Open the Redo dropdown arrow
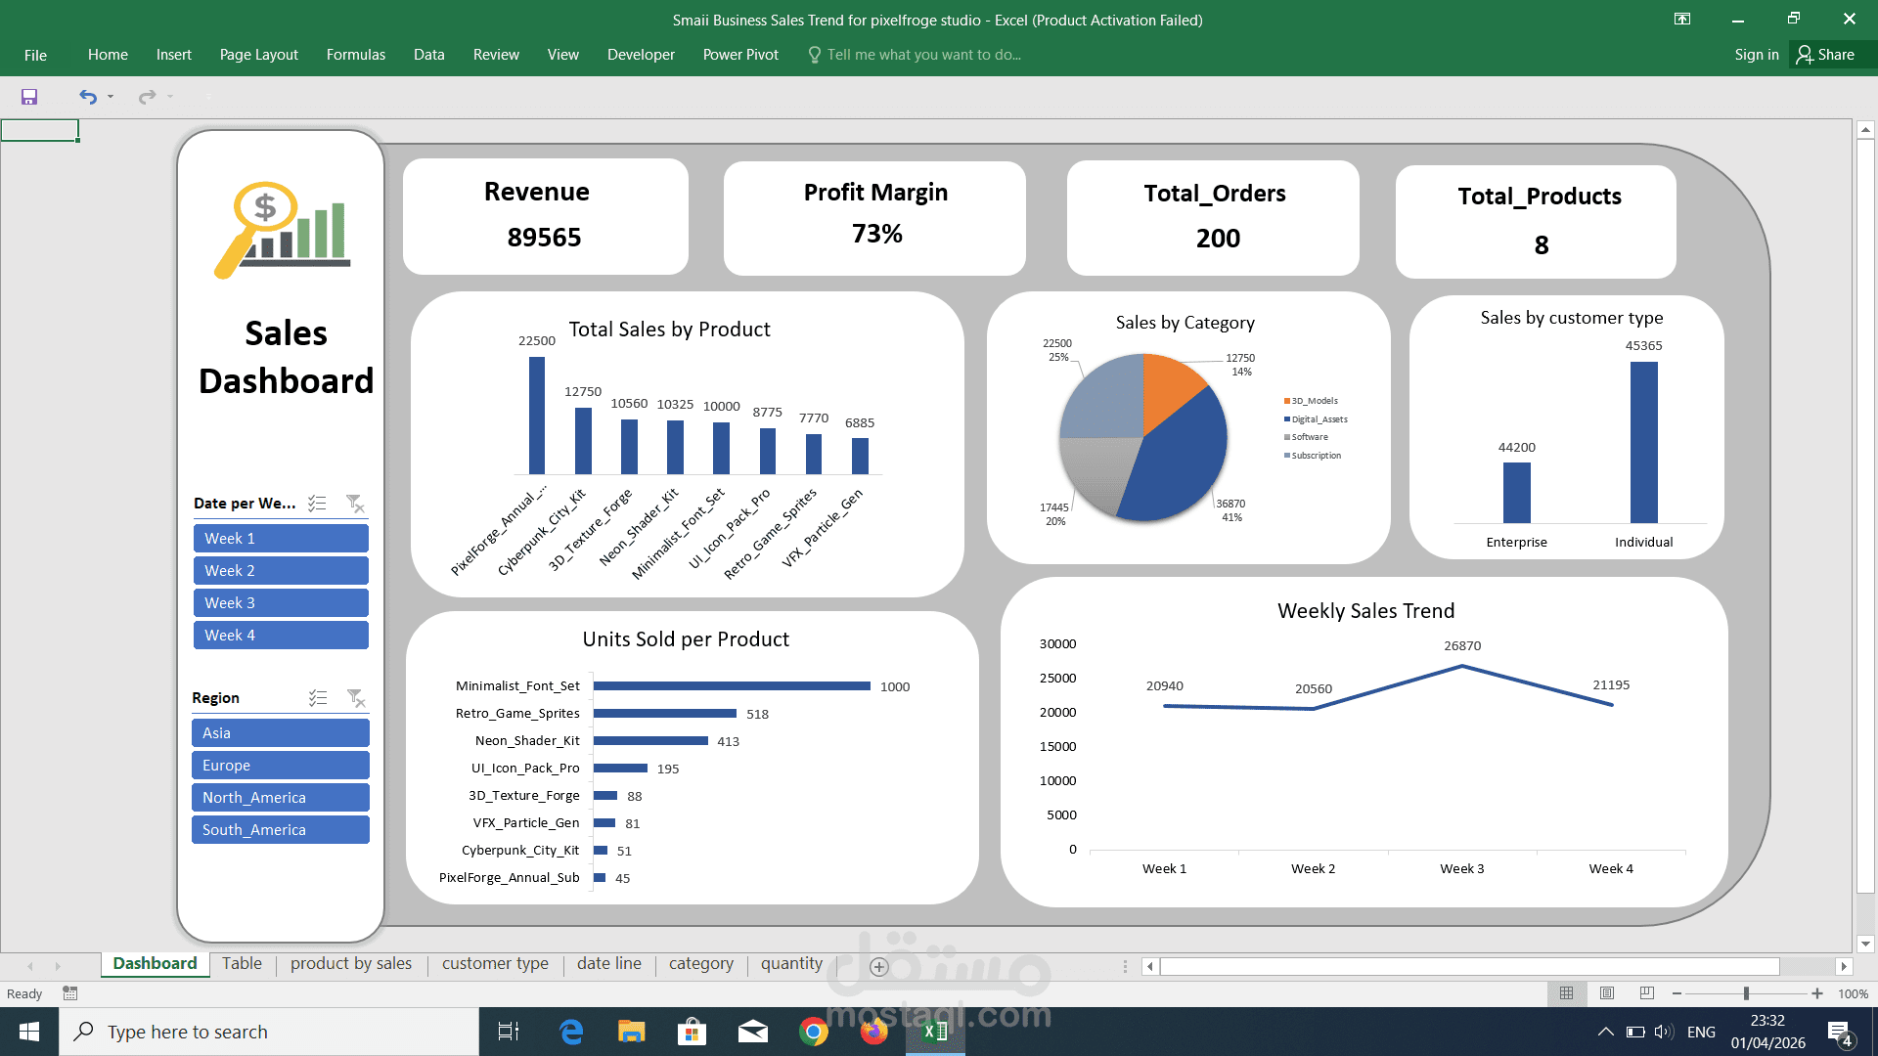The height and width of the screenshot is (1056, 1878). pyautogui.click(x=167, y=97)
